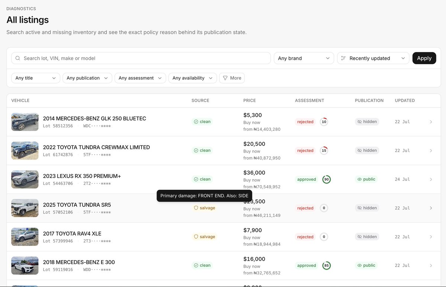This screenshot has height=287, width=446.
Task: Click the SOURCE column header
Action: [x=200, y=101]
